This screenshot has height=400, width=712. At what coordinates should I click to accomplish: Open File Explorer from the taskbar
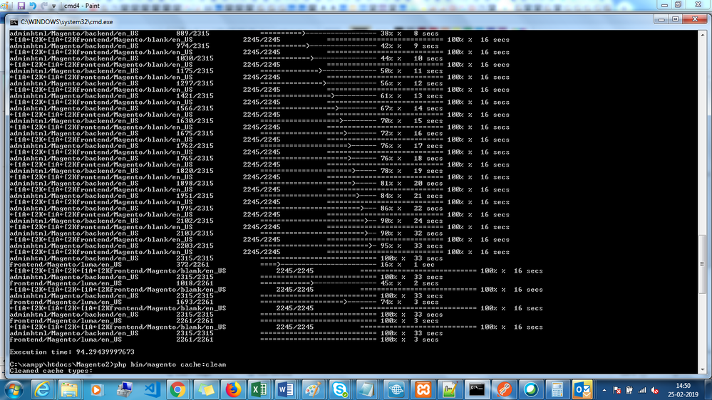(x=69, y=389)
